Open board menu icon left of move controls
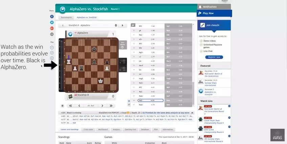Viewport: 287px width, 144px height. pos(62,106)
